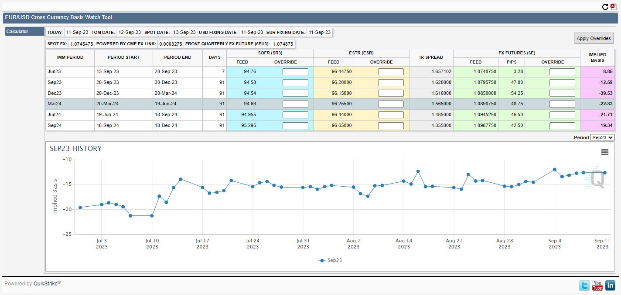Click SOFR override field for Sep24

pos(295,125)
